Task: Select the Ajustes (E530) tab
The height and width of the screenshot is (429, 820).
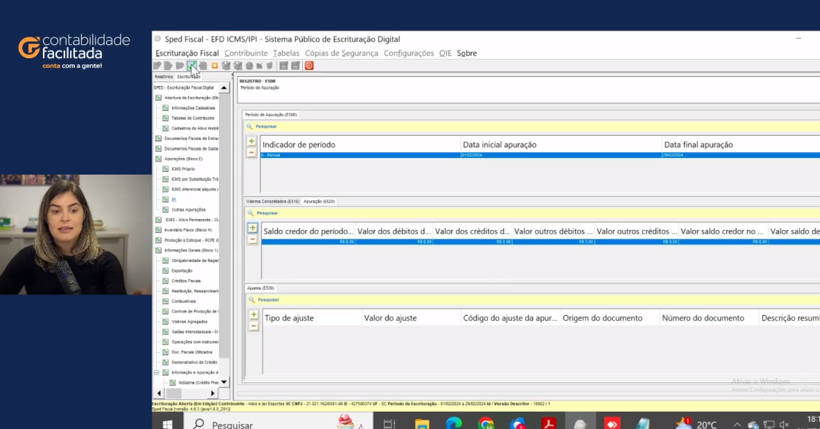Action: 261,288
